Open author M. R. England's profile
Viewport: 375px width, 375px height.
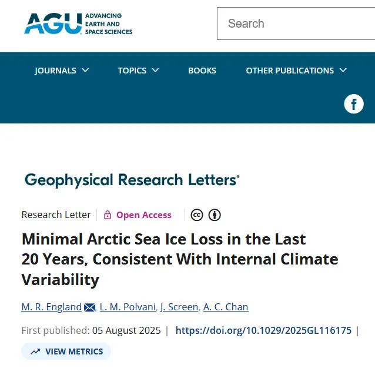point(52,307)
